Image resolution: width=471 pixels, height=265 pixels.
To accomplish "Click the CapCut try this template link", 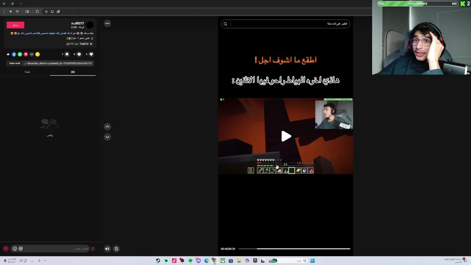I will pos(79,44).
